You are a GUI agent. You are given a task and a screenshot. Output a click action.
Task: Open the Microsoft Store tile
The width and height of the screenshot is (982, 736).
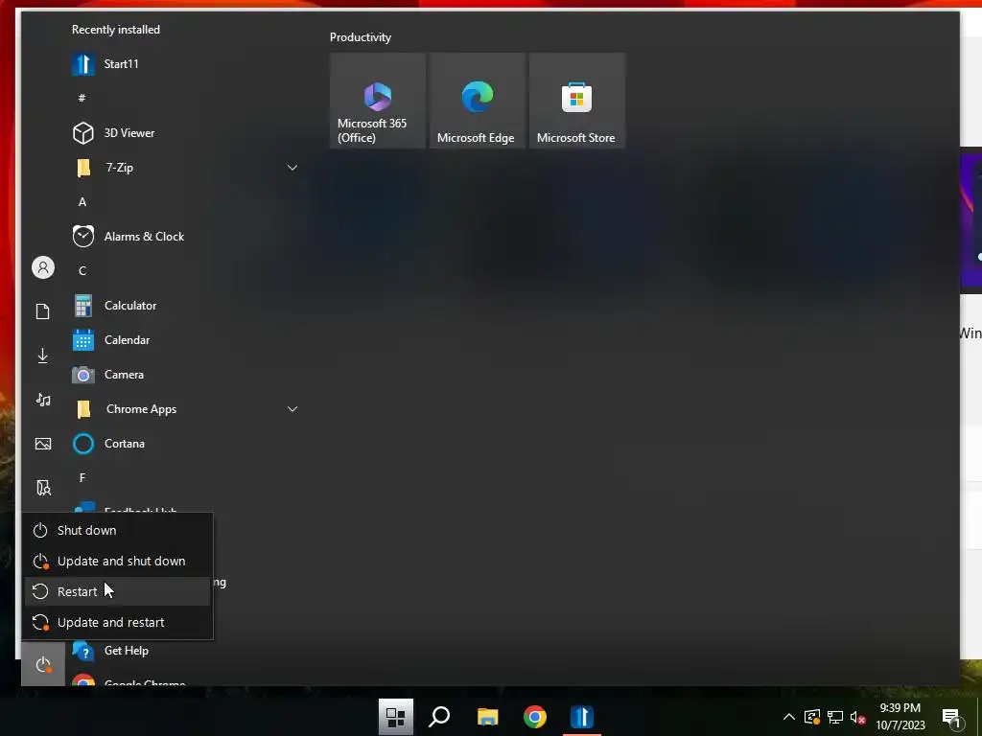(576, 101)
